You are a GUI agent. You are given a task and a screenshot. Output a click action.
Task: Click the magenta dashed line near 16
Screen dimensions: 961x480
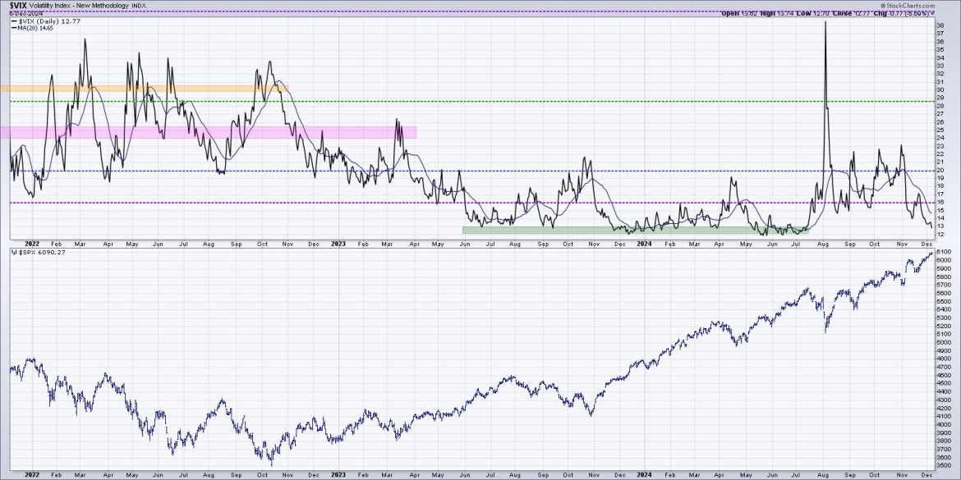pos(493,201)
